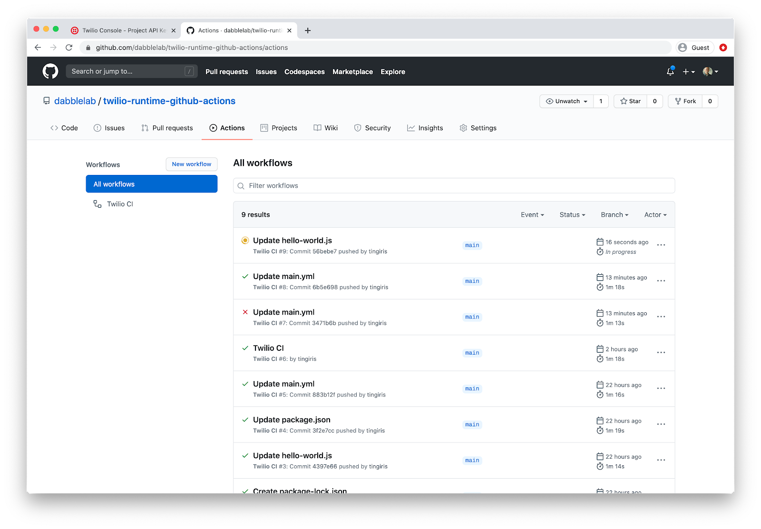Open the Event filter dropdown
761x529 pixels.
pos(532,215)
